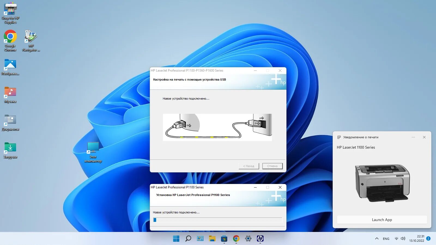Click the HP LaserJet printer picture
The height and width of the screenshot is (245, 436).
pyautogui.click(x=382, y=183)
